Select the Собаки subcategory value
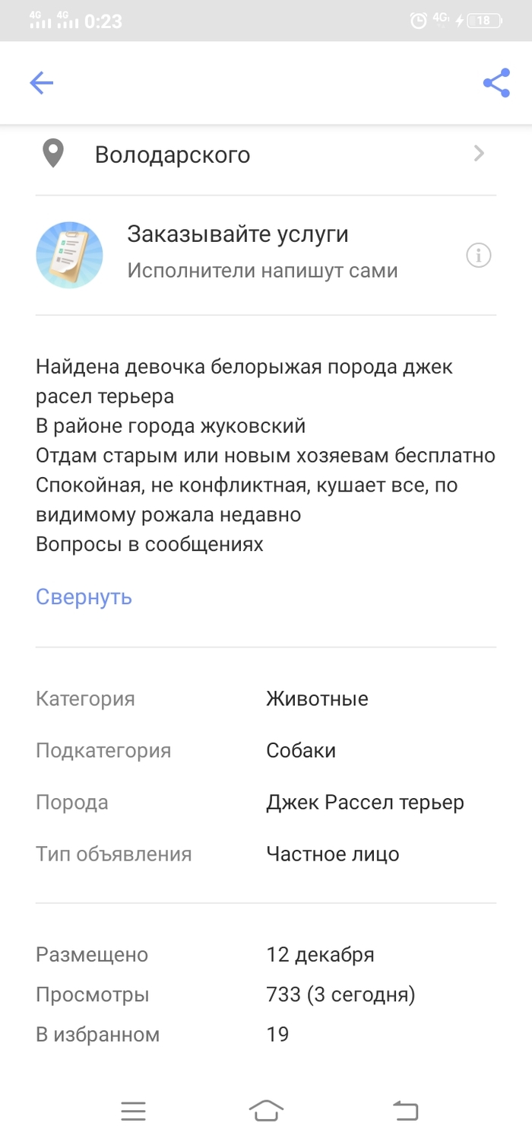The image size is (532, 1142). 301,751
